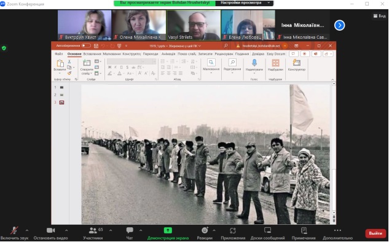389x242 pixels.
Task: Open the Чат chat icon
Action: (x=130, y=230)
